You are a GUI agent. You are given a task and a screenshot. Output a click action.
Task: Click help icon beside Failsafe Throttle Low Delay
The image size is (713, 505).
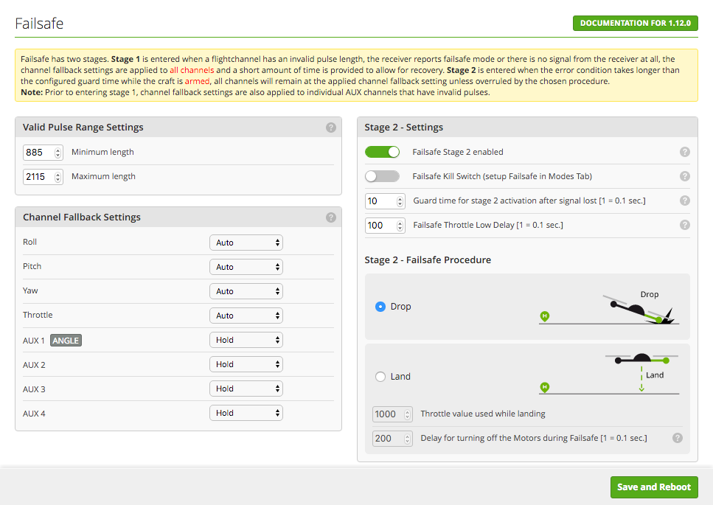[684, 225]
